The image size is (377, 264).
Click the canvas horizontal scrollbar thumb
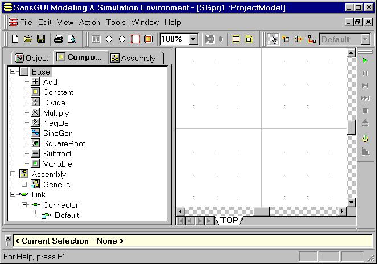click(x=261, y=212)
